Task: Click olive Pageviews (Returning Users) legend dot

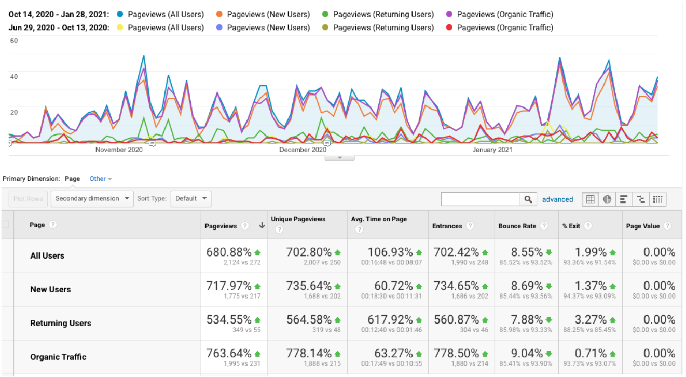Action: click(325, 28)
